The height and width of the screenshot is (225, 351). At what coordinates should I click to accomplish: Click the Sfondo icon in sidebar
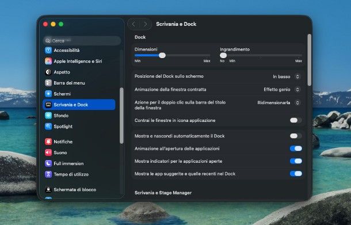pyautogui.click(x=48, y=116)
